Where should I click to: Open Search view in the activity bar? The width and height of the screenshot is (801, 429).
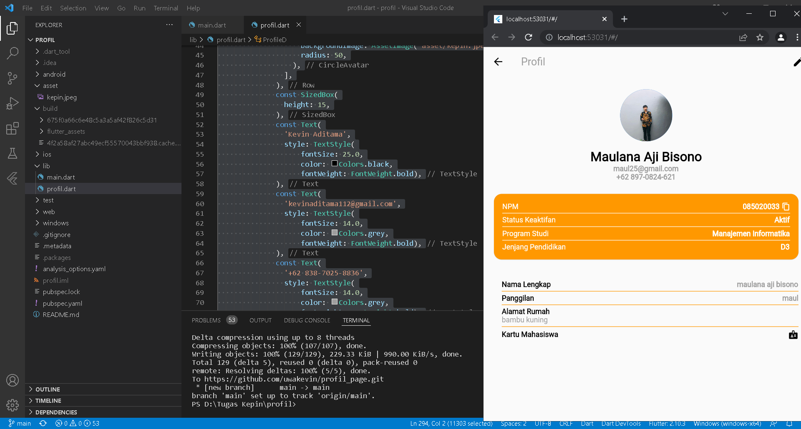click(x=13, y=53)
